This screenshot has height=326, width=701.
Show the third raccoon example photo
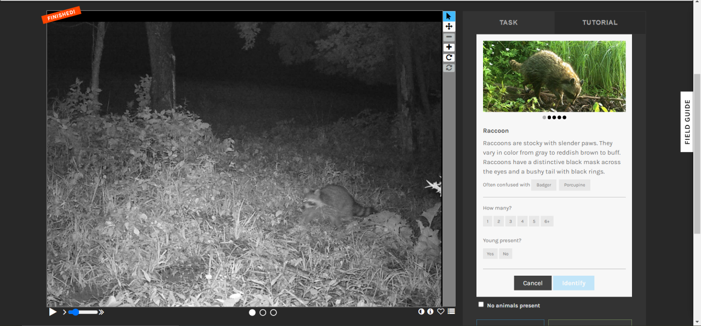(x=554, y=117)
